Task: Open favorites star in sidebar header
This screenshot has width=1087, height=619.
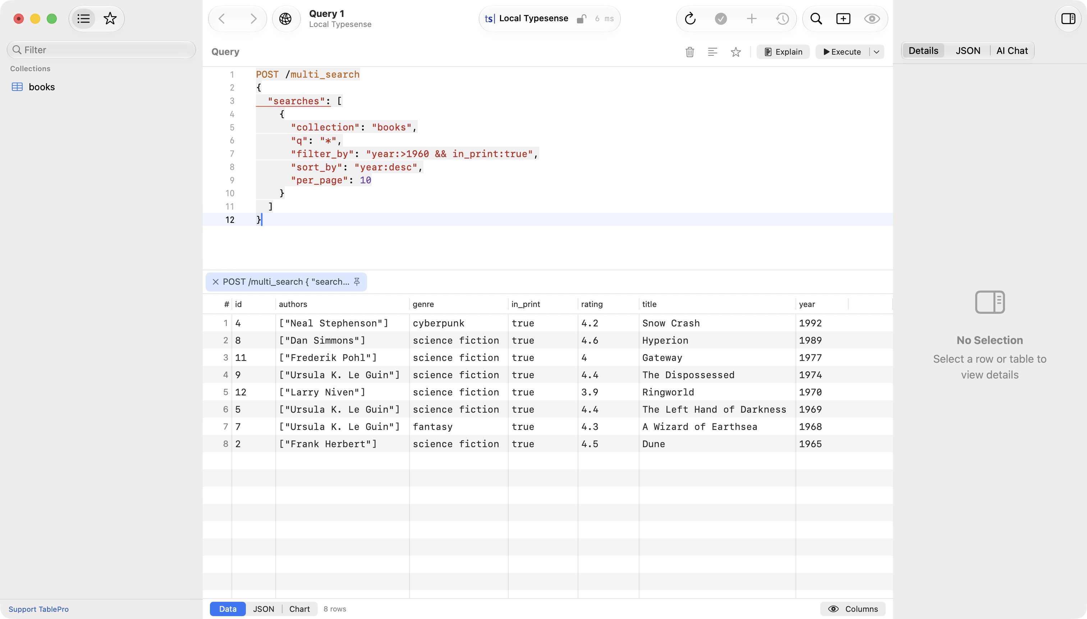Action: pos(110,19)
